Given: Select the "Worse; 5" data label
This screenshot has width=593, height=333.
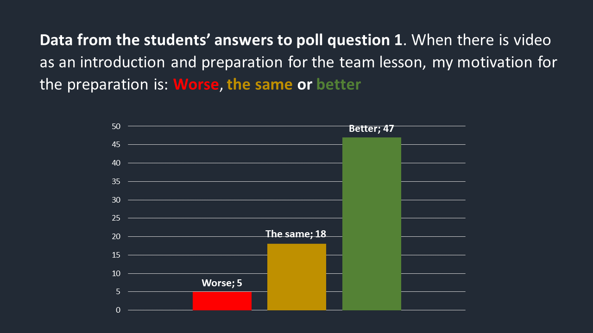Looking at the screenshot, I should (222, 283).
